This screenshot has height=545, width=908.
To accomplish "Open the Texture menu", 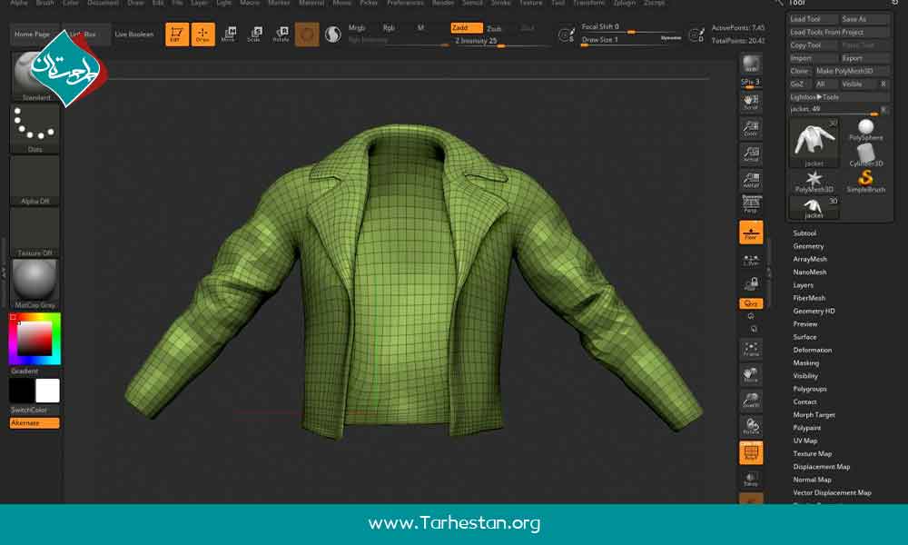I will click(530, 3).
